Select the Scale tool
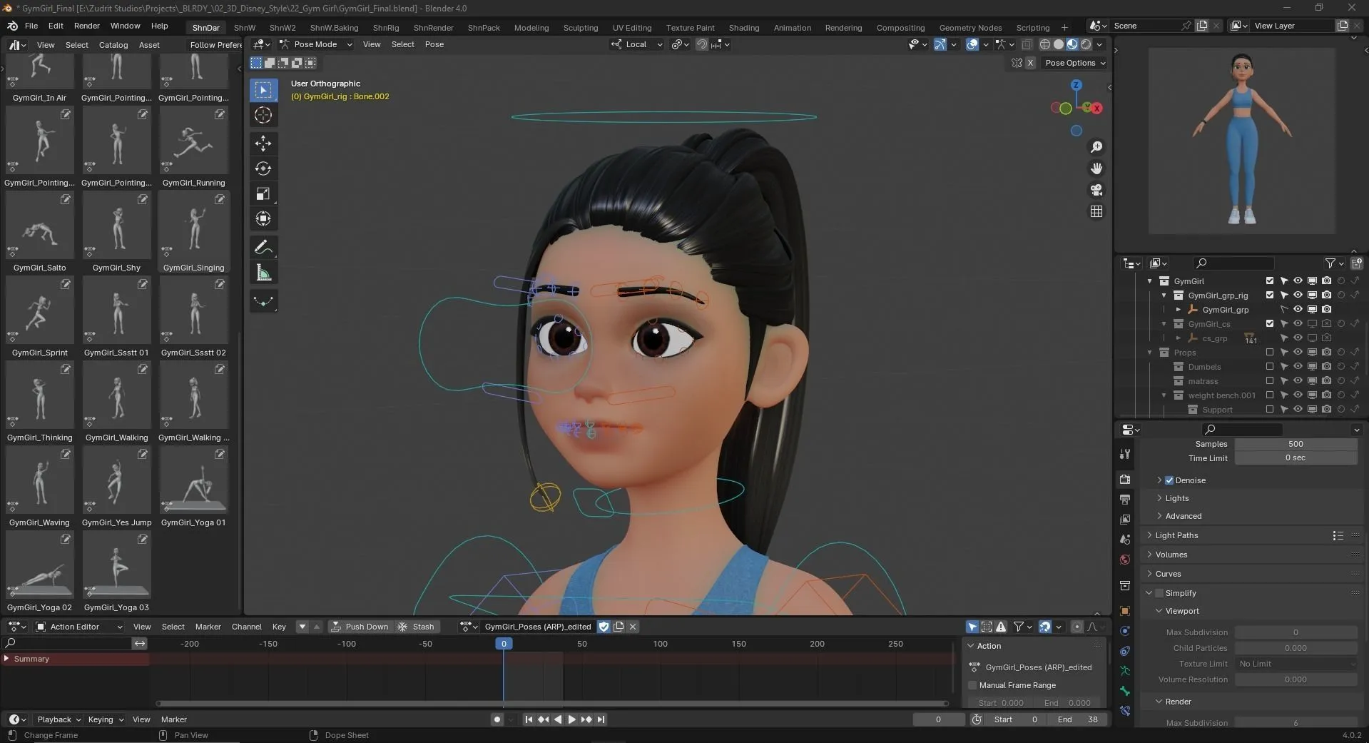1369x743 pixels. 263,193
